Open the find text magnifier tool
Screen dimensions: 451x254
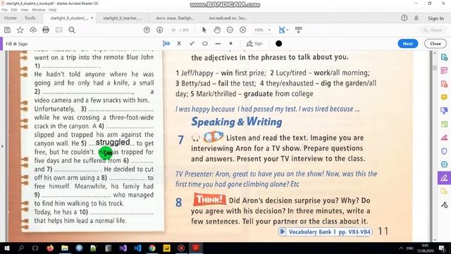point(72,30)
